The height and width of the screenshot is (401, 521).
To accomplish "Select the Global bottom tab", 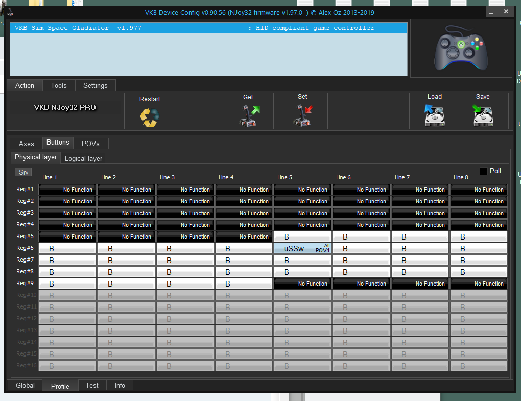I will tap(25, 385).
